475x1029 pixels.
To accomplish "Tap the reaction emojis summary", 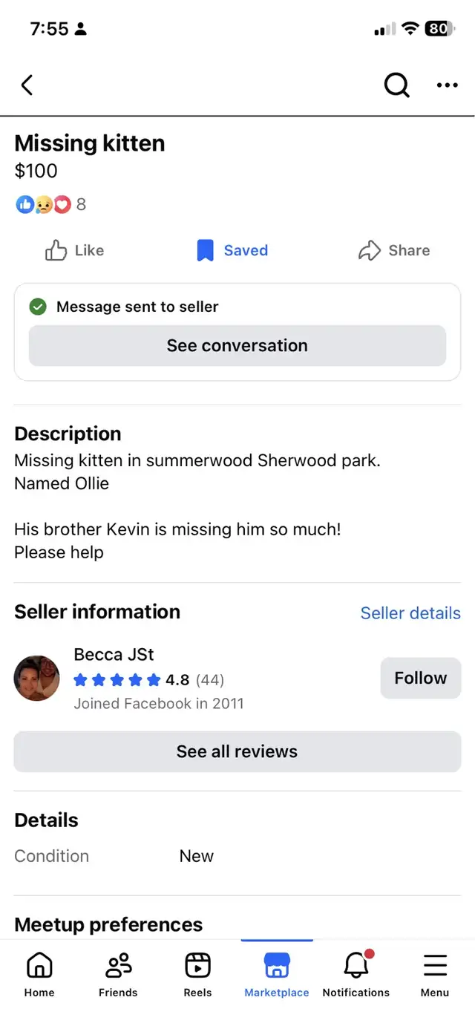I will click(x=50, y=204).
